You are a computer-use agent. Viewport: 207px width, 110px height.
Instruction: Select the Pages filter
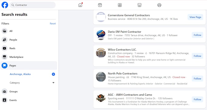click(29, 65)
